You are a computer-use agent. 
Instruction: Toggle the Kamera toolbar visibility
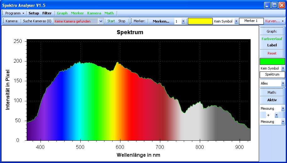point(94,13)
